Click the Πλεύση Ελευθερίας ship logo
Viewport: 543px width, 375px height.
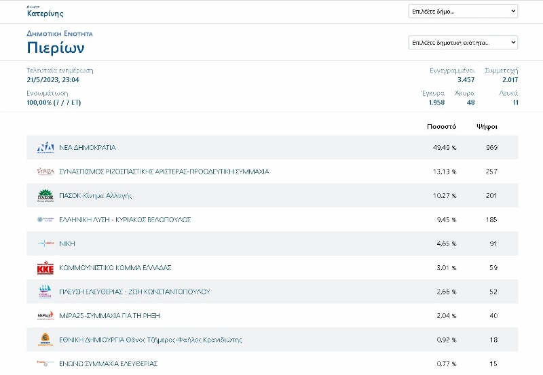point(45,292)
